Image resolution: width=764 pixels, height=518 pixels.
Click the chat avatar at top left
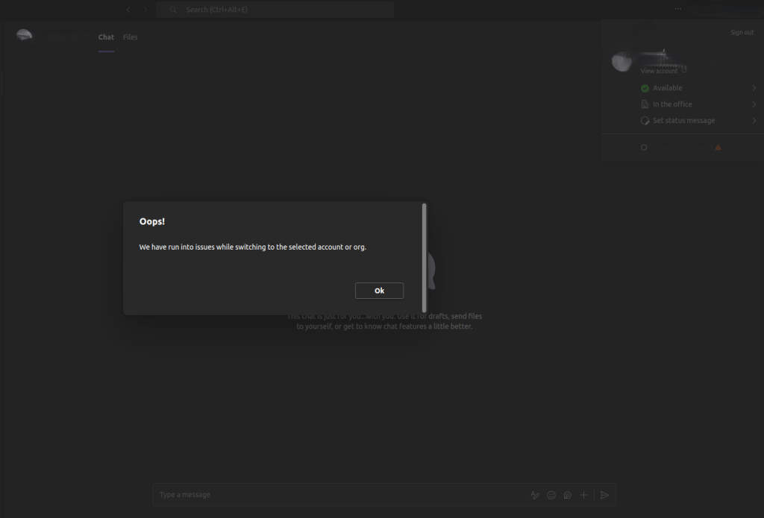24,35
